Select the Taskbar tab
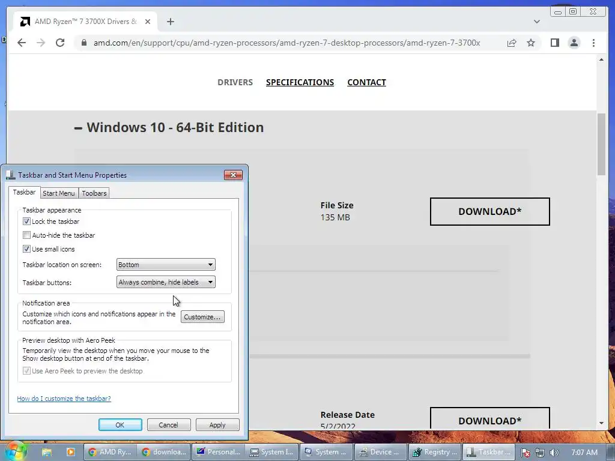The width and height of the screenshot is (615, 461). tap(24, 192)
